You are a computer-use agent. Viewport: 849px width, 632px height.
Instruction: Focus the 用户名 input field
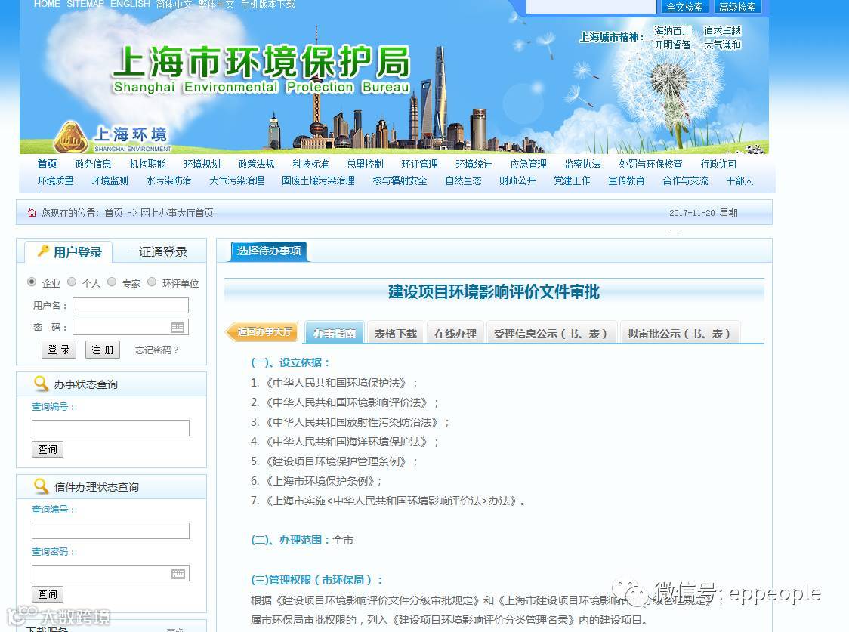click(x=131, y=305)
